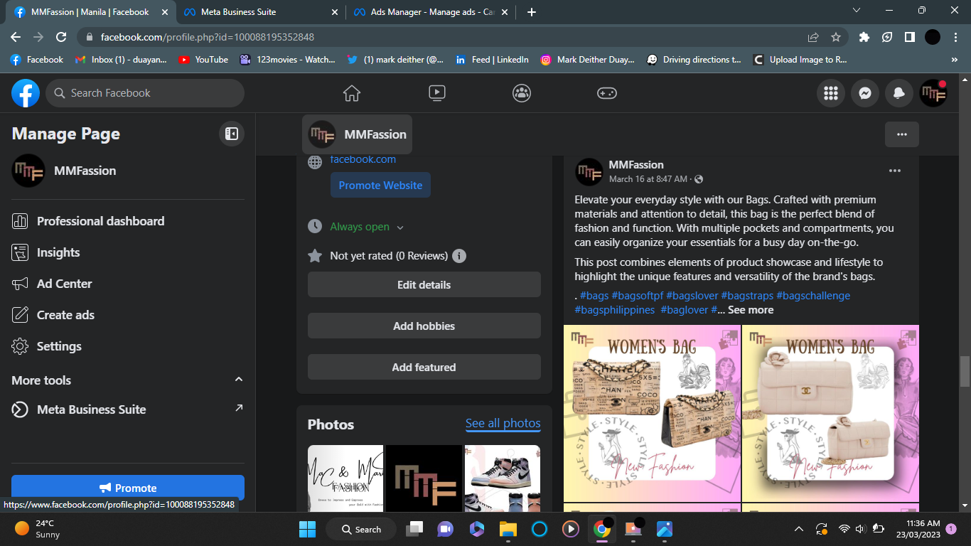Share this page from the address bar
This screenshot has width=971, height=546.
(x=813, y=37)
